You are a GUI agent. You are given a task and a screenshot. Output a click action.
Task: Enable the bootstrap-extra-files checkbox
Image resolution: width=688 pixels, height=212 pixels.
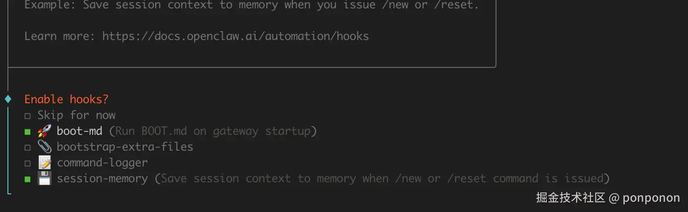[27, 147]
